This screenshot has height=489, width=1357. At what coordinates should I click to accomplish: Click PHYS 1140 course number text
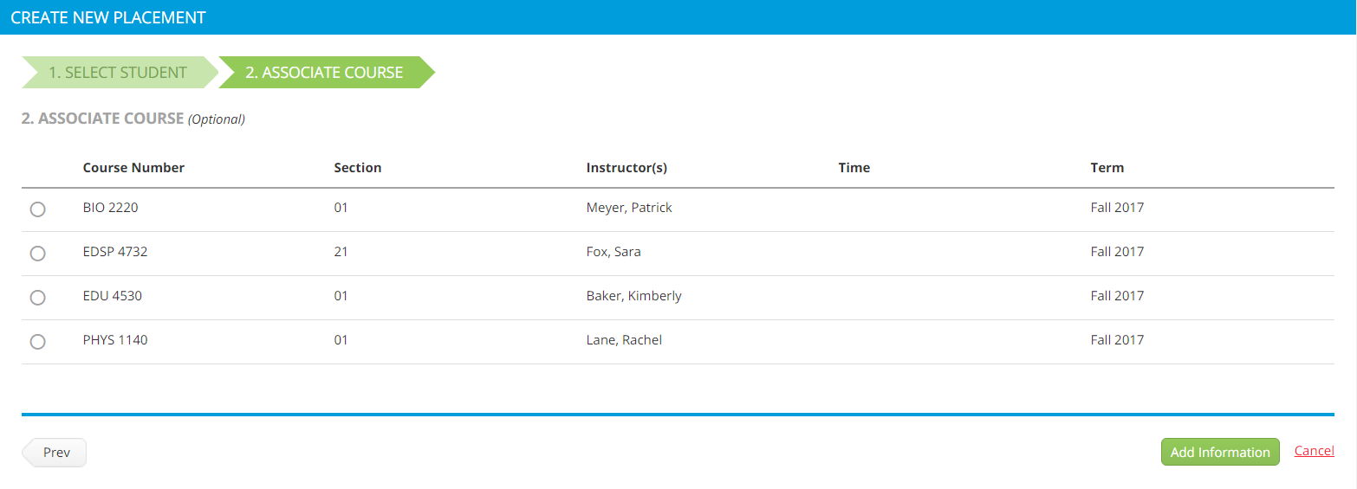(115, 340)
